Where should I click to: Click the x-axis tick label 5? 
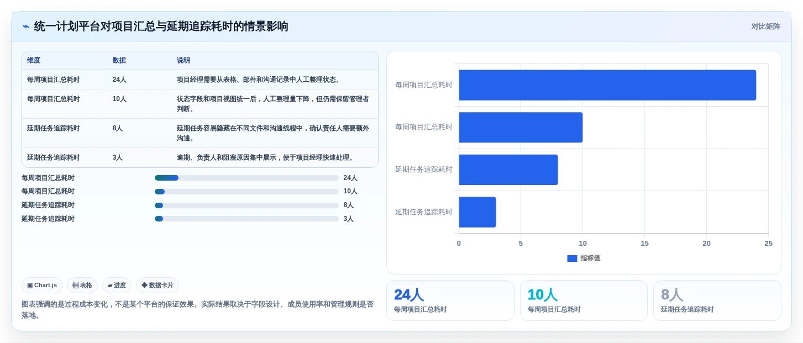click(x=521, y=244)
